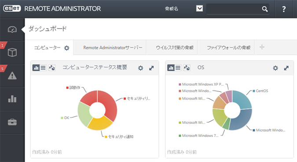Switch to Remote Administratorサーバー tab
This screenshot has width=297, height=162.
point(113,48)
